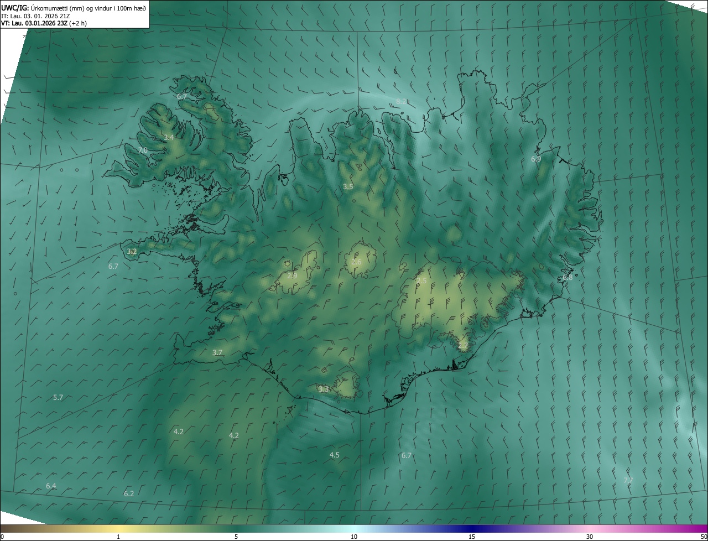708x541 pixels.
Task: Click the 50 tick on the color scale
Action: [x=704, y=537]
